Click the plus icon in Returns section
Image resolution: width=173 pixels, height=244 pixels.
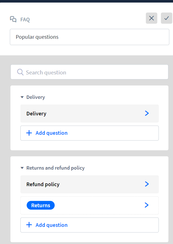pos(29,225)
